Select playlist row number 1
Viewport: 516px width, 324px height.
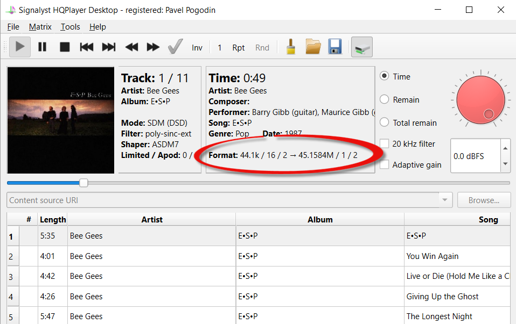(11, 236)
